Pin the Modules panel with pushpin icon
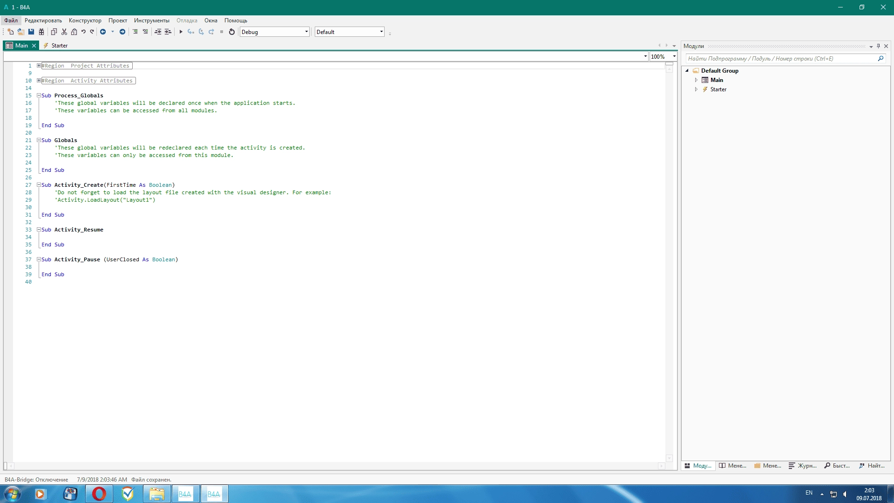Screen dimensions: 894x503 (879, 46)
